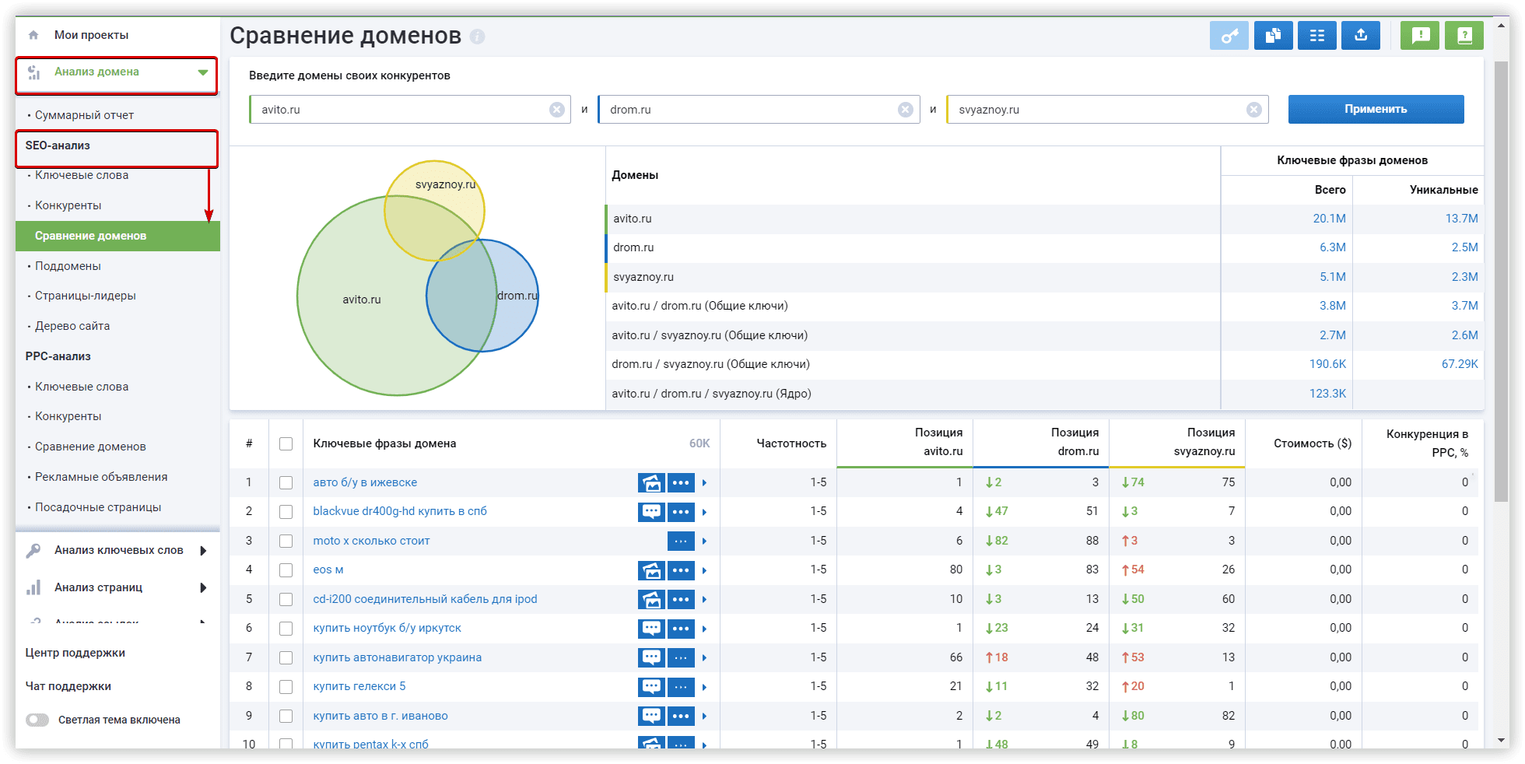This screenshot has width=1525, height=764.
Task: Click chat bubble icon for blackvue dr400g-hd row
Action: tap(651, 512)
